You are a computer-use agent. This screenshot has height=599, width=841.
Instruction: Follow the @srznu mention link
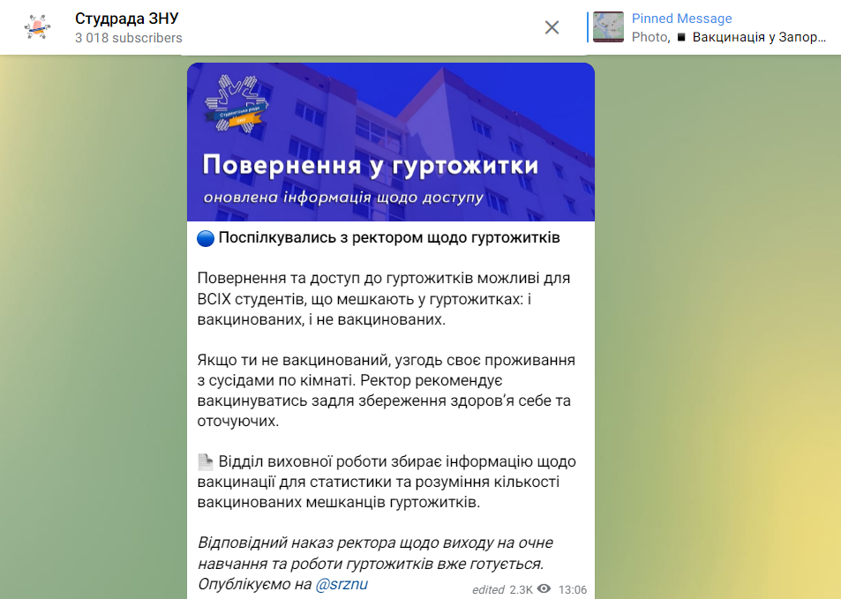pos(341,584)
